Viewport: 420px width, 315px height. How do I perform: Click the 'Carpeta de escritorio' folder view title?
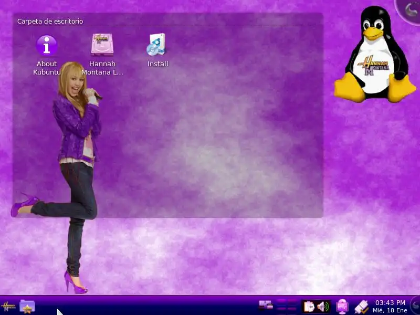click(50, 21)
